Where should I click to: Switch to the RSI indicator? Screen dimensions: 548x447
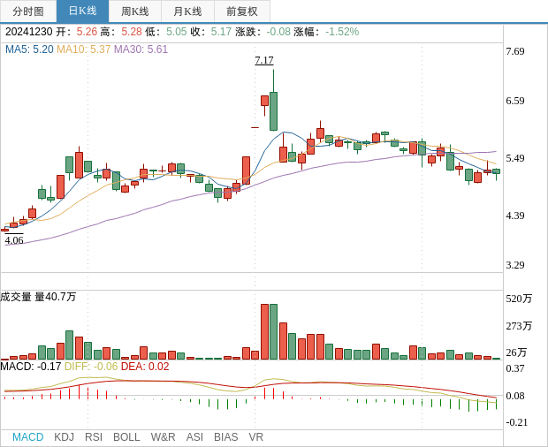pyautogui.click(x=94, y=437)
